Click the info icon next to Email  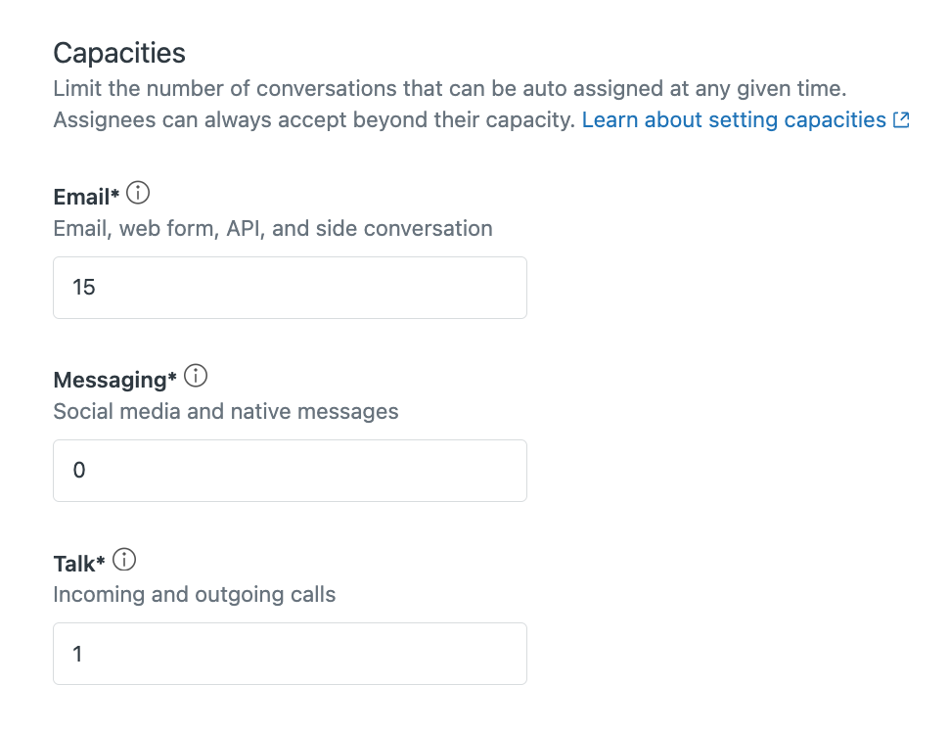tap(139, 195)
